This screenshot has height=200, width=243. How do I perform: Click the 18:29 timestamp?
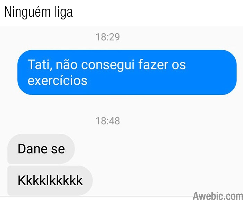tap(108, 37)
